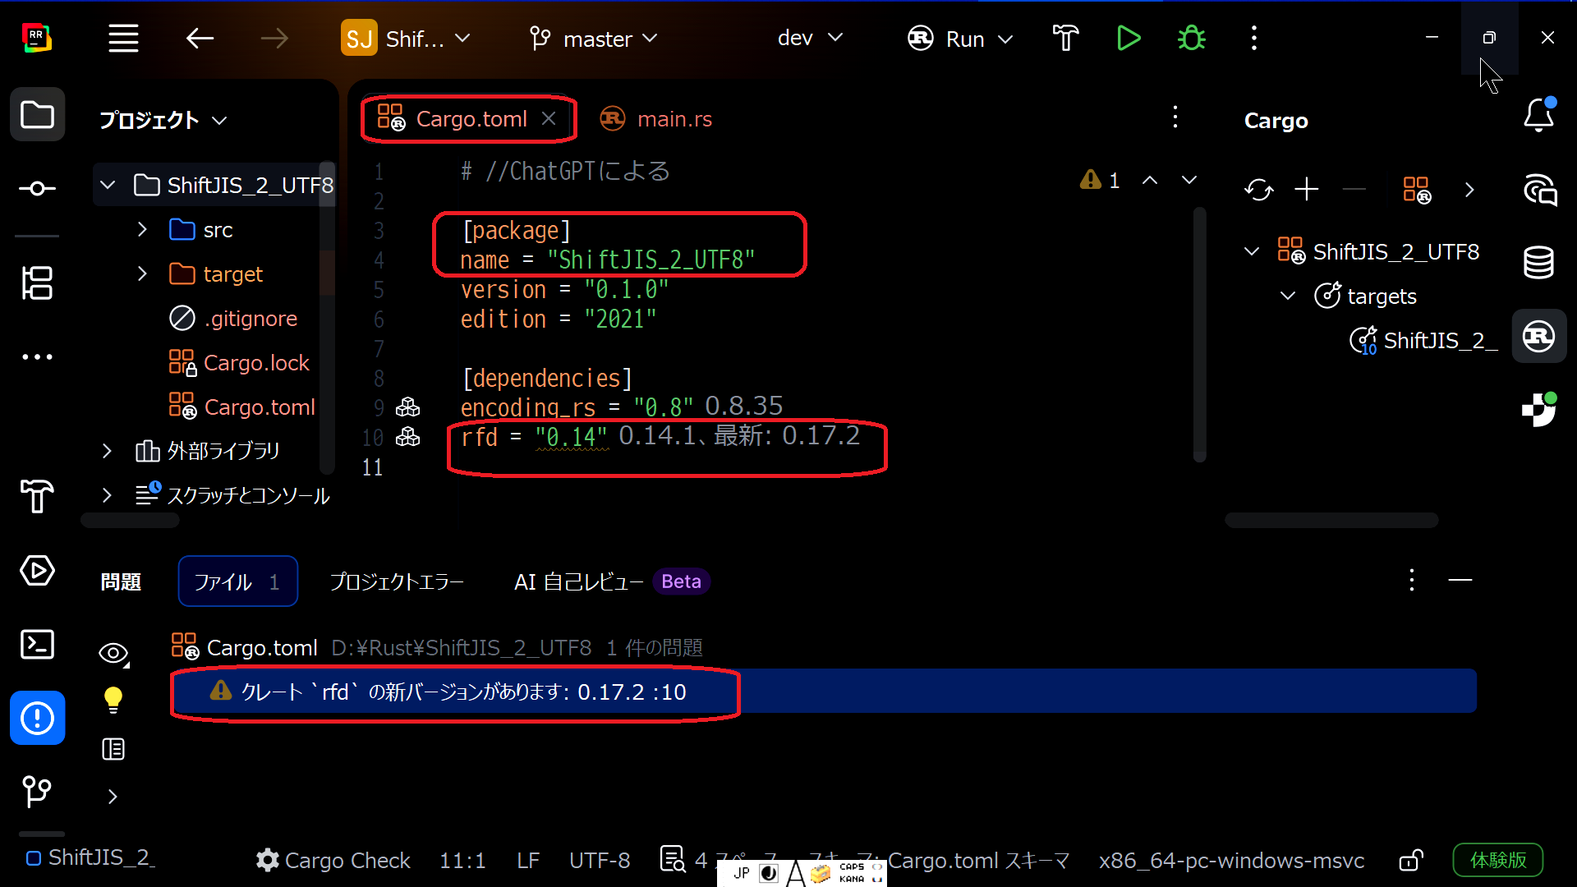Open the dev profile dropdown
The width and height of the screenshot is (1577, 887).
810,39
